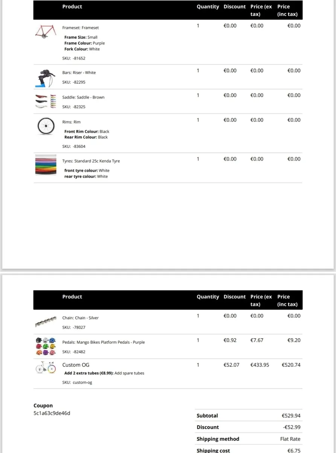This screenshot has width=336, height=453.
Task: Click the black rim wheel thumbnail
Action: pos(46,126)
